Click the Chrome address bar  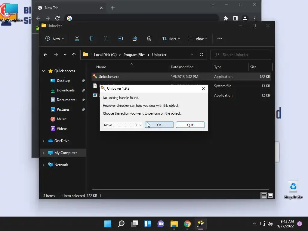pyautogui.click(x=142, y=18)
